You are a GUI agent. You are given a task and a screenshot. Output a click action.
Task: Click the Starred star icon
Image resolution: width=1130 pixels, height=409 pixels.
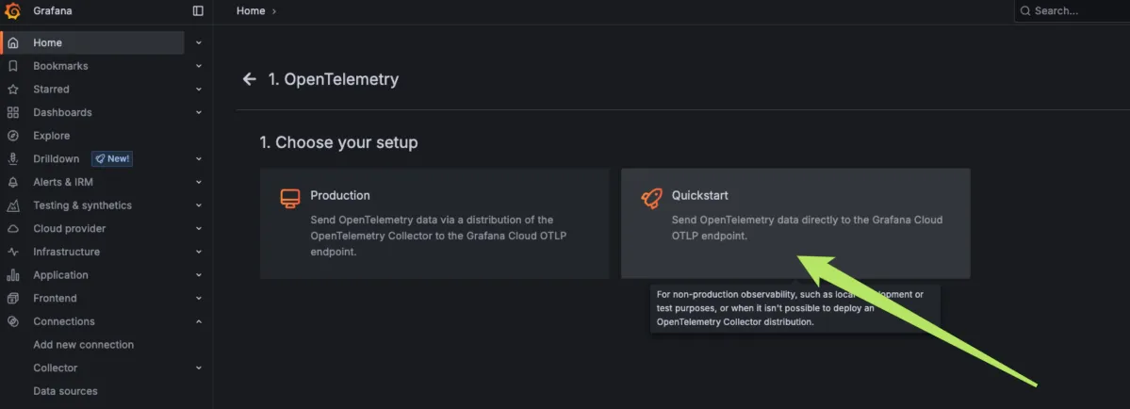[13, 90]
